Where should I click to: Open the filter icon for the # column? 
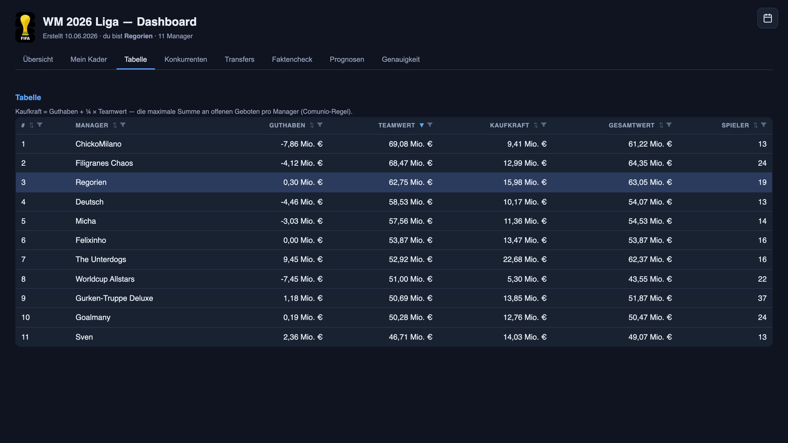click(40, 125)
